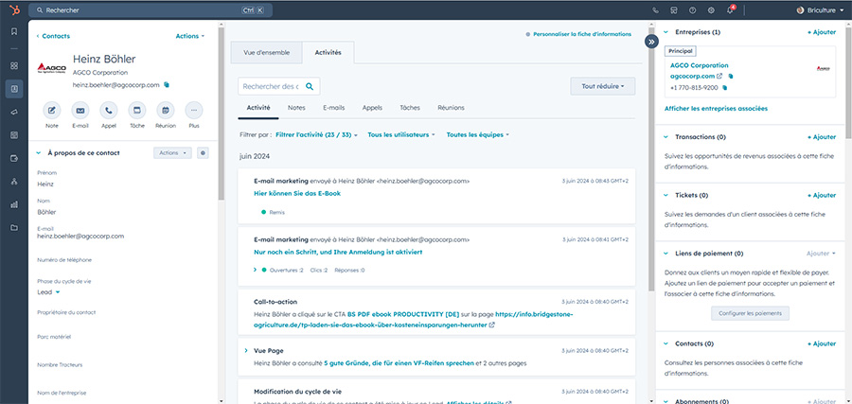Select the Activité sub-tab
Viewport: 852px width, 404px height.
click(x=258, y=108)
